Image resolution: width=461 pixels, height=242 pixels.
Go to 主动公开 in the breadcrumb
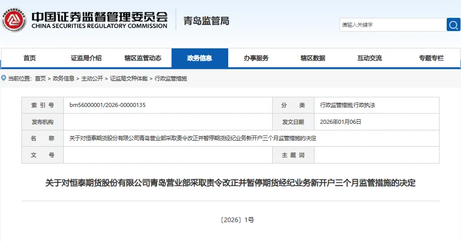(x=92, y=78)
